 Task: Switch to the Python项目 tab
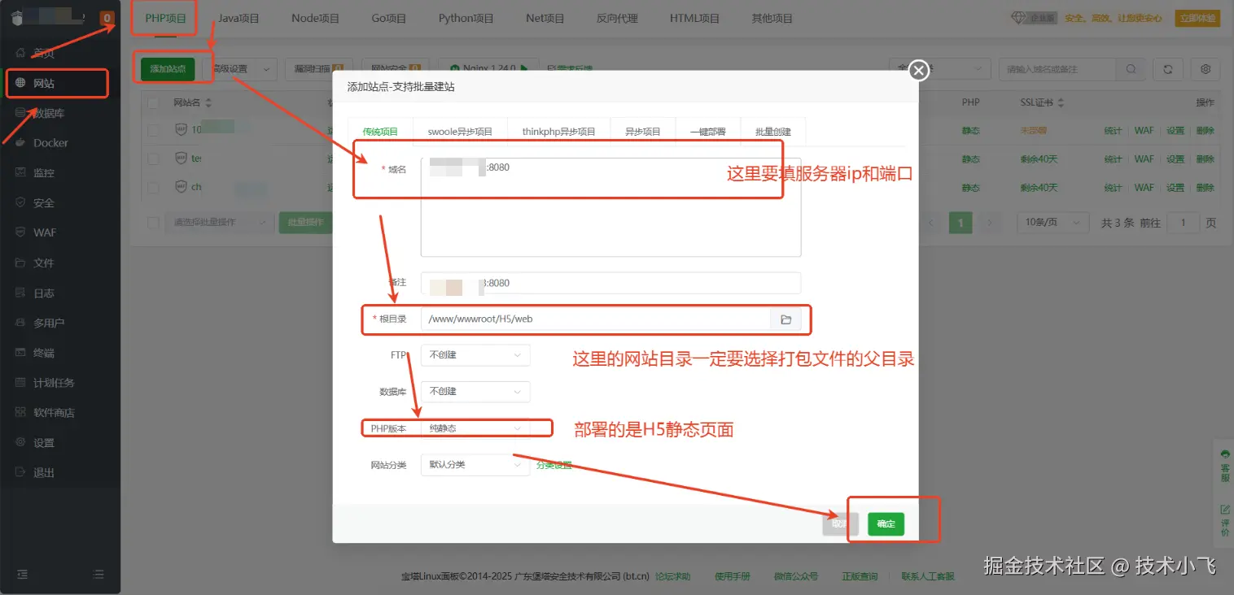click(466, 18)
